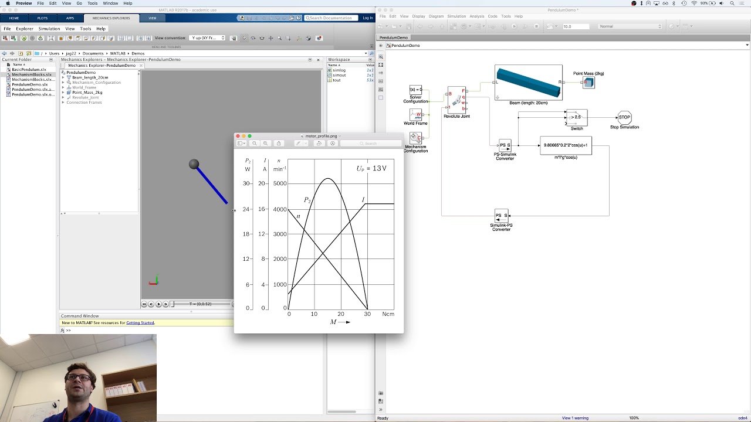751x422 pixels.
Task: Click update model icon in Mechanics Explorer toolbar
Action: tap(40, 38)
